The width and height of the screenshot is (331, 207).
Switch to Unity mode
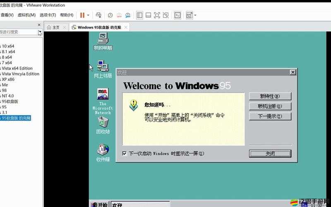(x=166, y=15)
